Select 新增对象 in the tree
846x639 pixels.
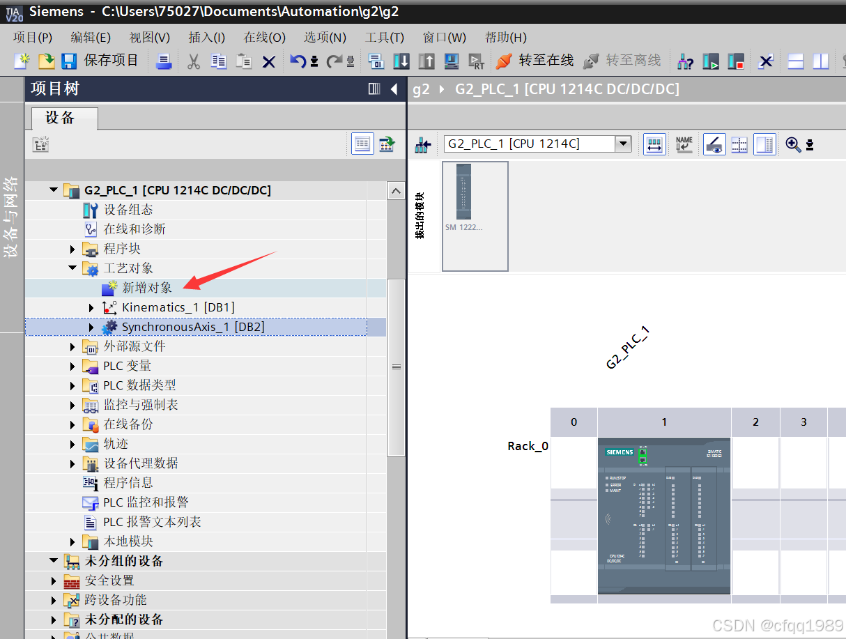click(147, 288)
